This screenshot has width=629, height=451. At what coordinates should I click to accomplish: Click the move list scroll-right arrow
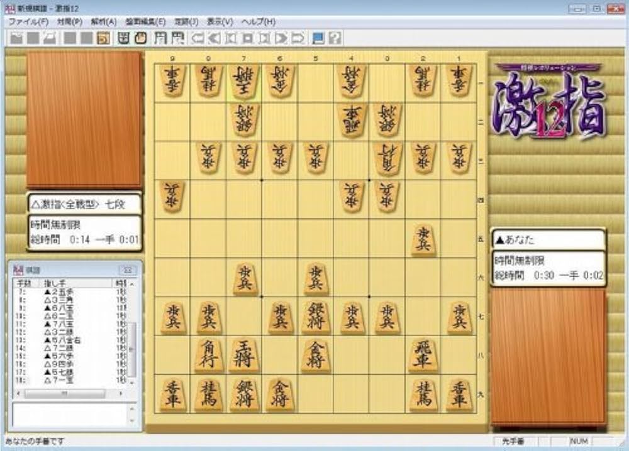(x=121, y=394)
